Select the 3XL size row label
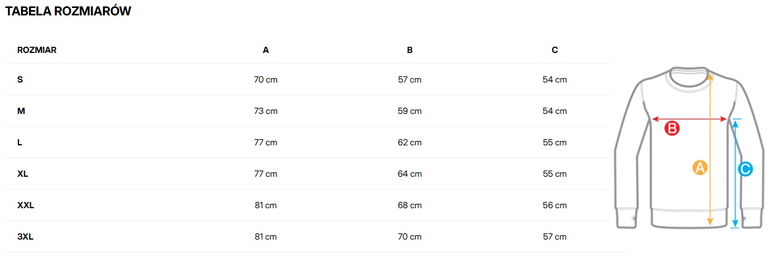Viewport: 784px width, 263px height. tap(26, 237)
